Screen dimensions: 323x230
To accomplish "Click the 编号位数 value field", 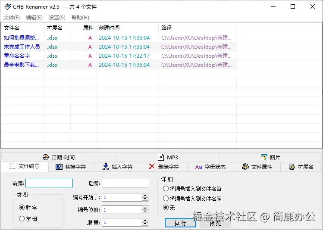I will 122,210.
